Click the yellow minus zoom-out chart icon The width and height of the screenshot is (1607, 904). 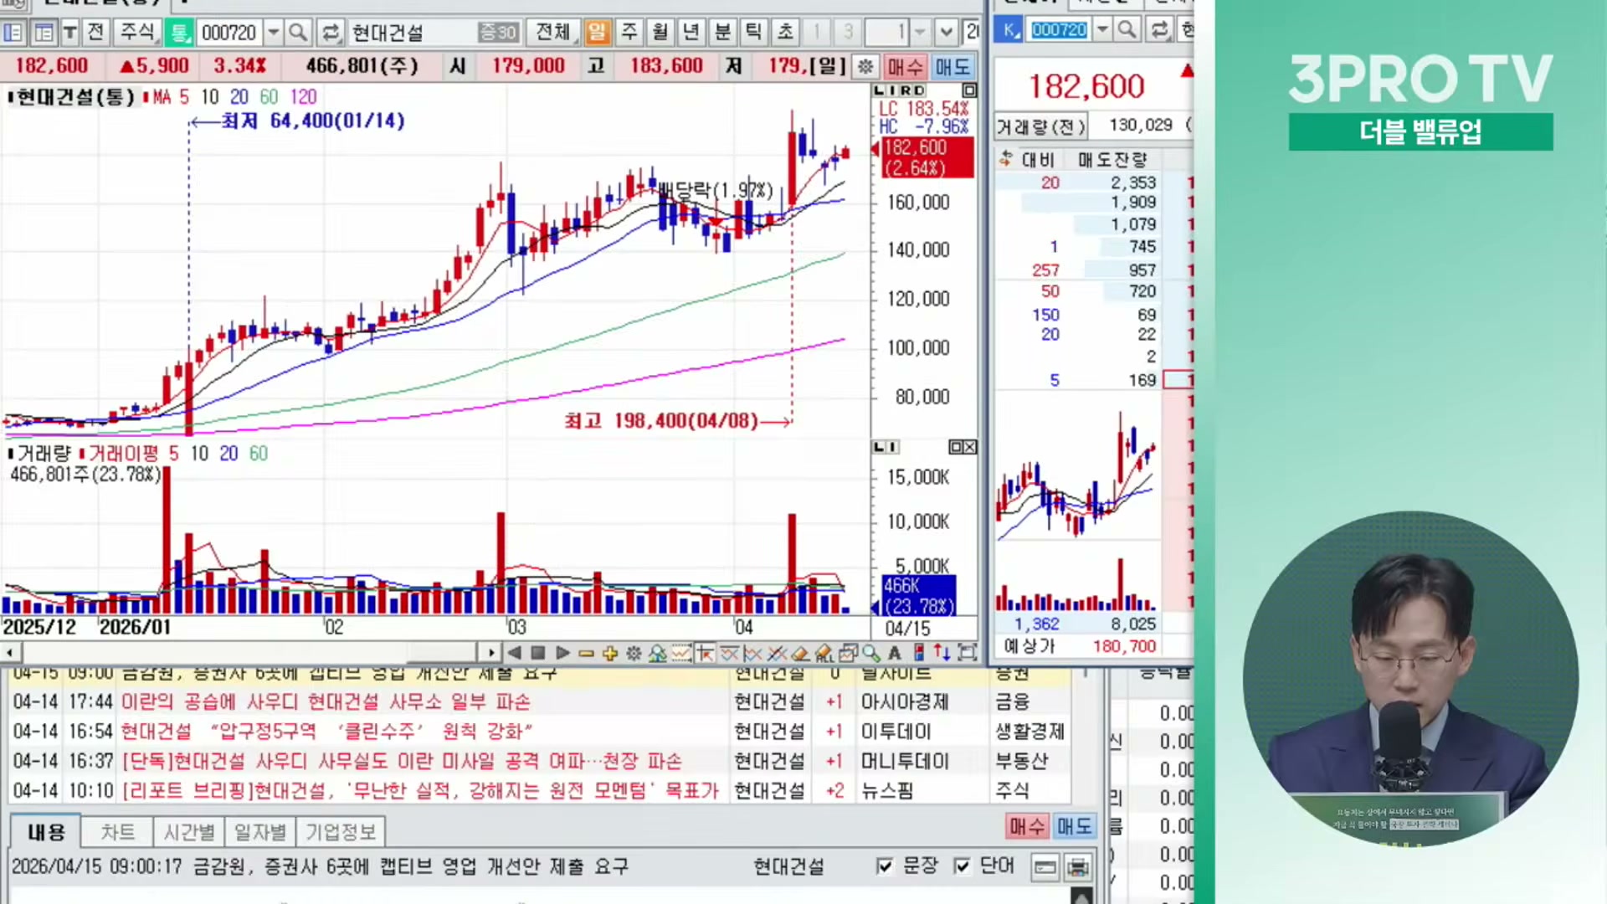tap(586, 653)
